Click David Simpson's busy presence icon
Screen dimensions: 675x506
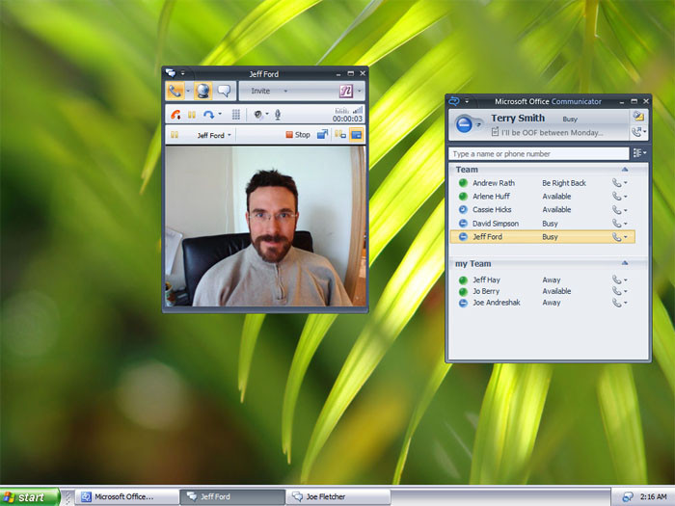click(x=463, y=224)
